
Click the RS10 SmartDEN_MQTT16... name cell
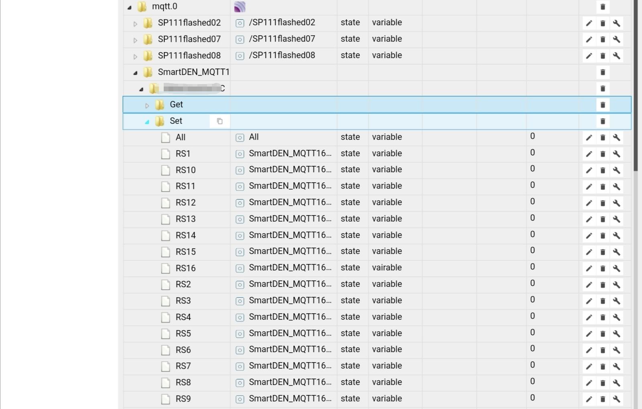[290, 169]
